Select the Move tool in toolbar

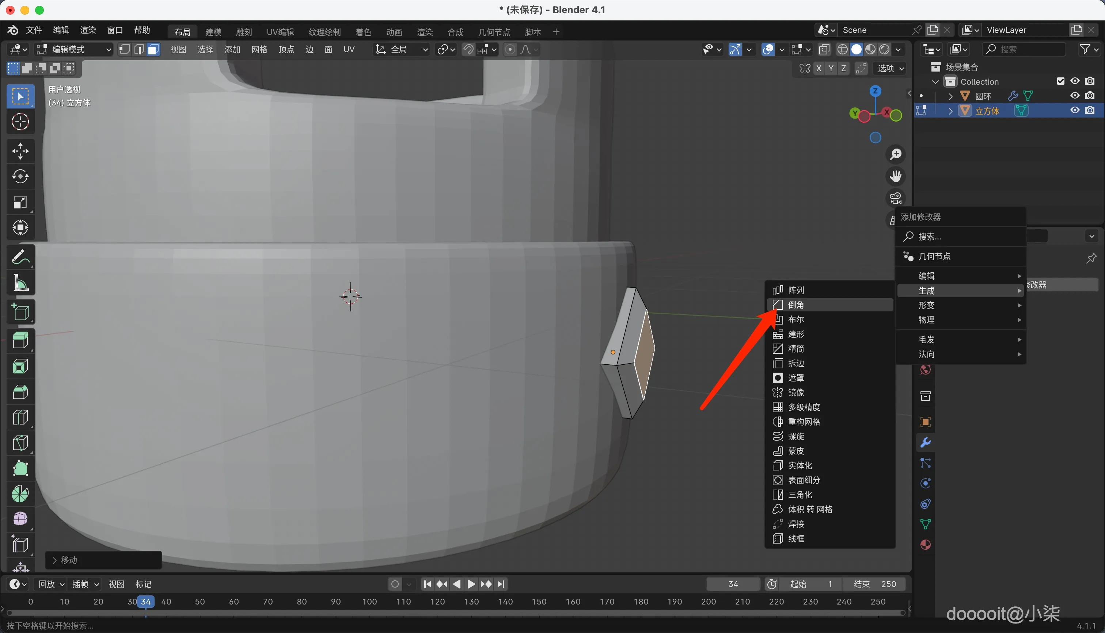click(x=20, y=151)
